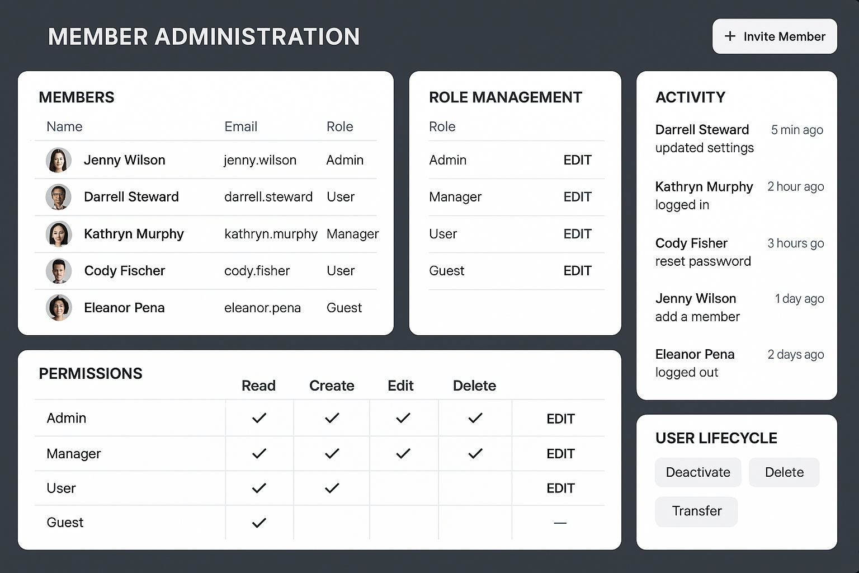Click the Invite Member button

pos(775,36)
